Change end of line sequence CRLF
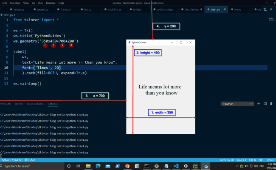 coord(261,160)
